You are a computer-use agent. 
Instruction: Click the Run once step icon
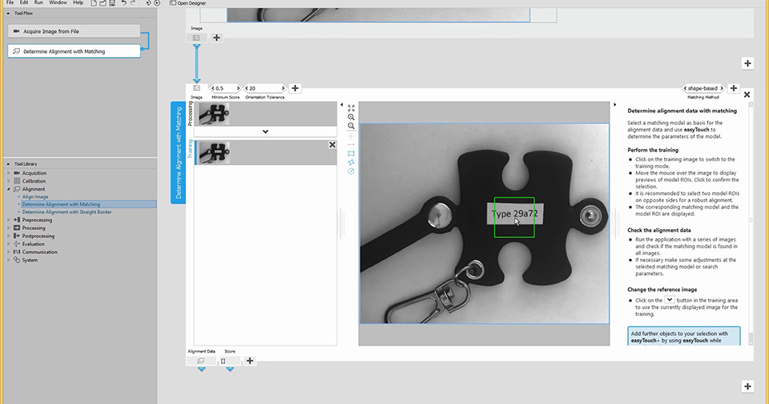(148, 3)
